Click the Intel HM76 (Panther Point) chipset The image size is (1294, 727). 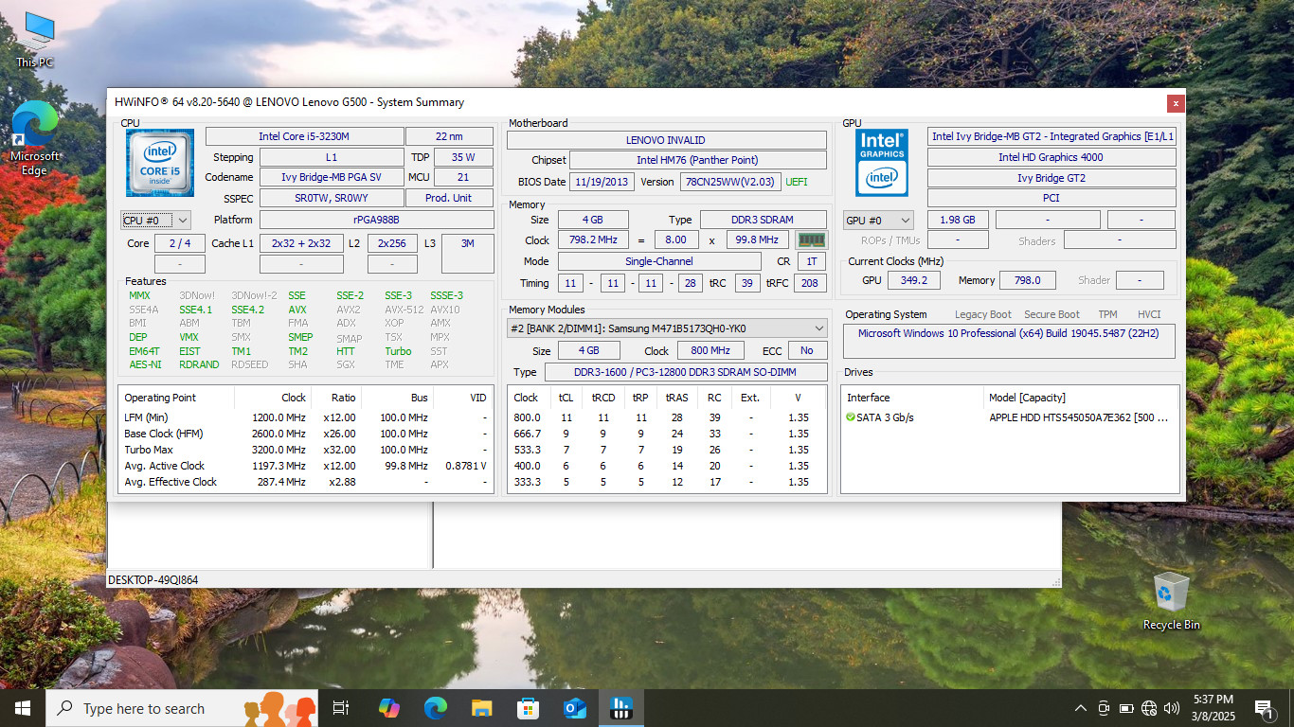click(x=697, y=160)
